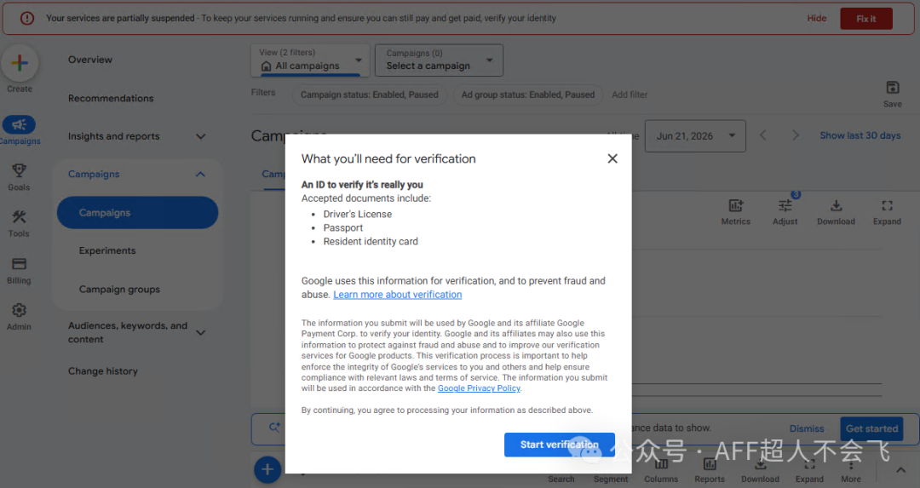The image size is (920, 488).
Task: Click the Reports icon in bottom toolbar
Action: coord(710,464)
